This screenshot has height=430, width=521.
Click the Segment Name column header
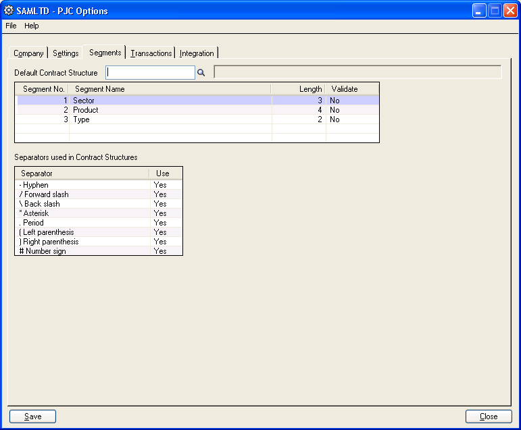click(170, 89)
